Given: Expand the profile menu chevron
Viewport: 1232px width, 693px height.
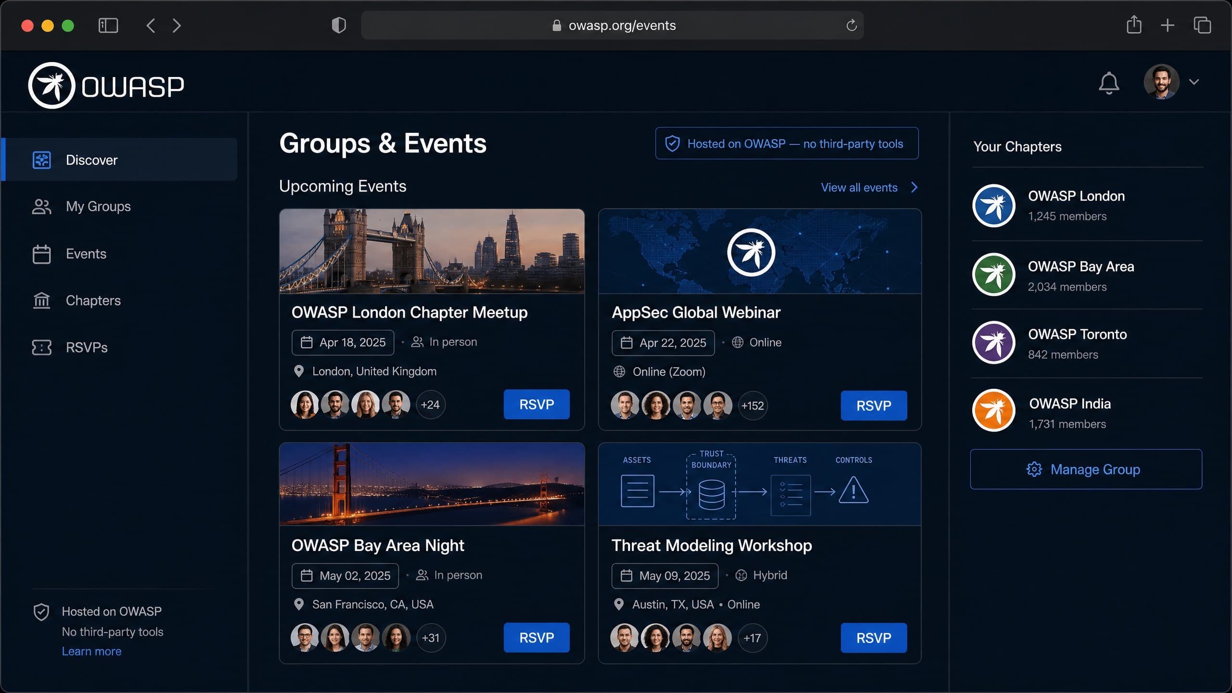Looking at the screenshot, I should click(x=1194, y=82).
